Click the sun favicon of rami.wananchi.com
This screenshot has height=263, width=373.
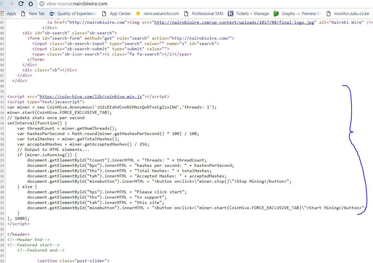point(138,13)
